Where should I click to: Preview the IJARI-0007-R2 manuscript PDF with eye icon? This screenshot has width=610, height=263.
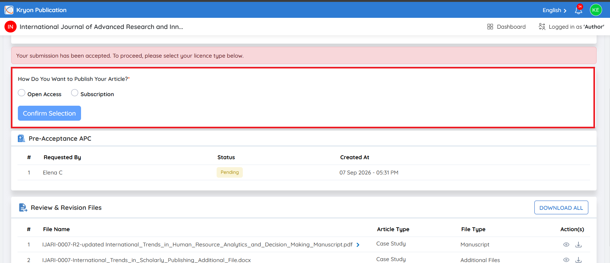tap(566, 245)
